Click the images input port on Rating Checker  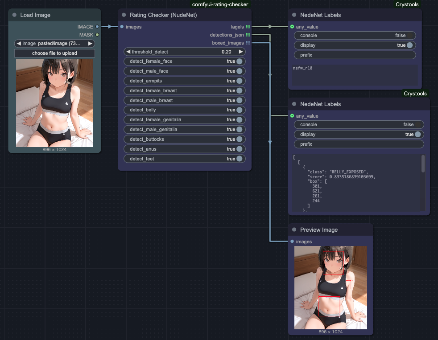point(122,27)
